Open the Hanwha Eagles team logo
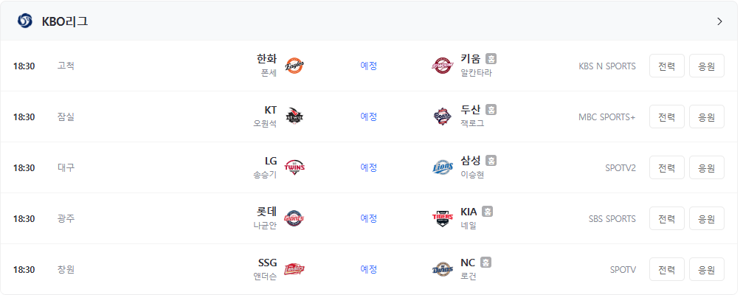 (294, 66)
